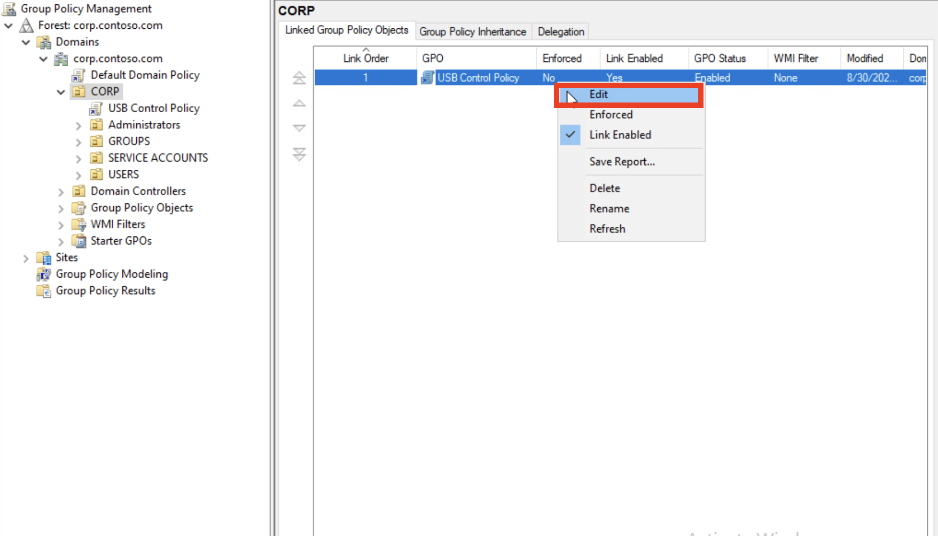This screenshot has height=536, width=938.
Task: Move link to bottom with double down arrow
Action: pos(299,154)
